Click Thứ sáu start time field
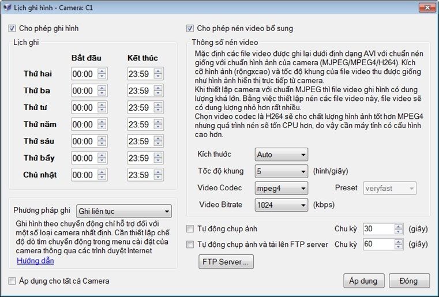This screenshot has height=297, width=439. [x=89, y=141]
